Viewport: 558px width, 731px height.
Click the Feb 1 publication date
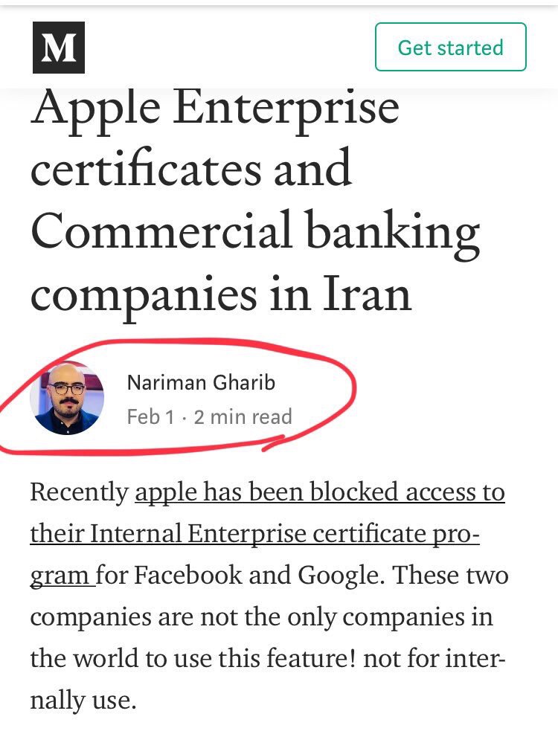click(x=150, y=416)
